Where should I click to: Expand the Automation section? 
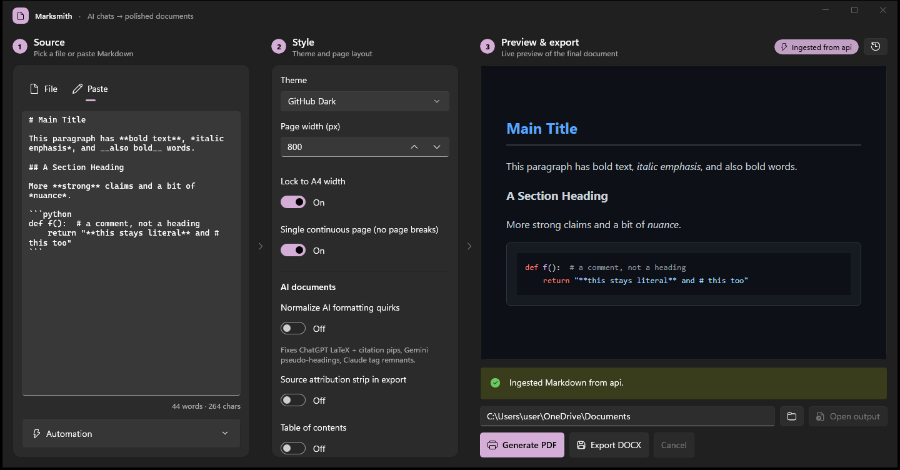[x=131, y=434]
